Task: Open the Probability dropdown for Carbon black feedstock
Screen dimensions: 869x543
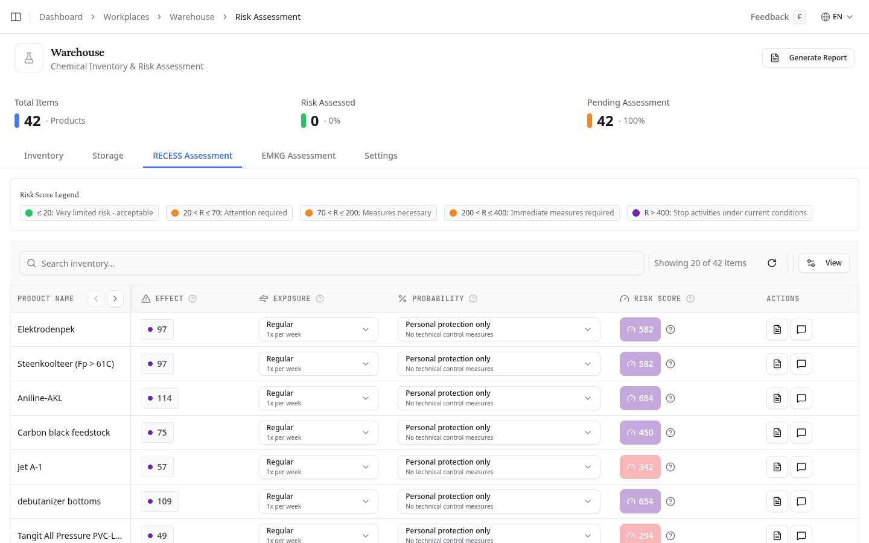Action: [x=498, y=433]
